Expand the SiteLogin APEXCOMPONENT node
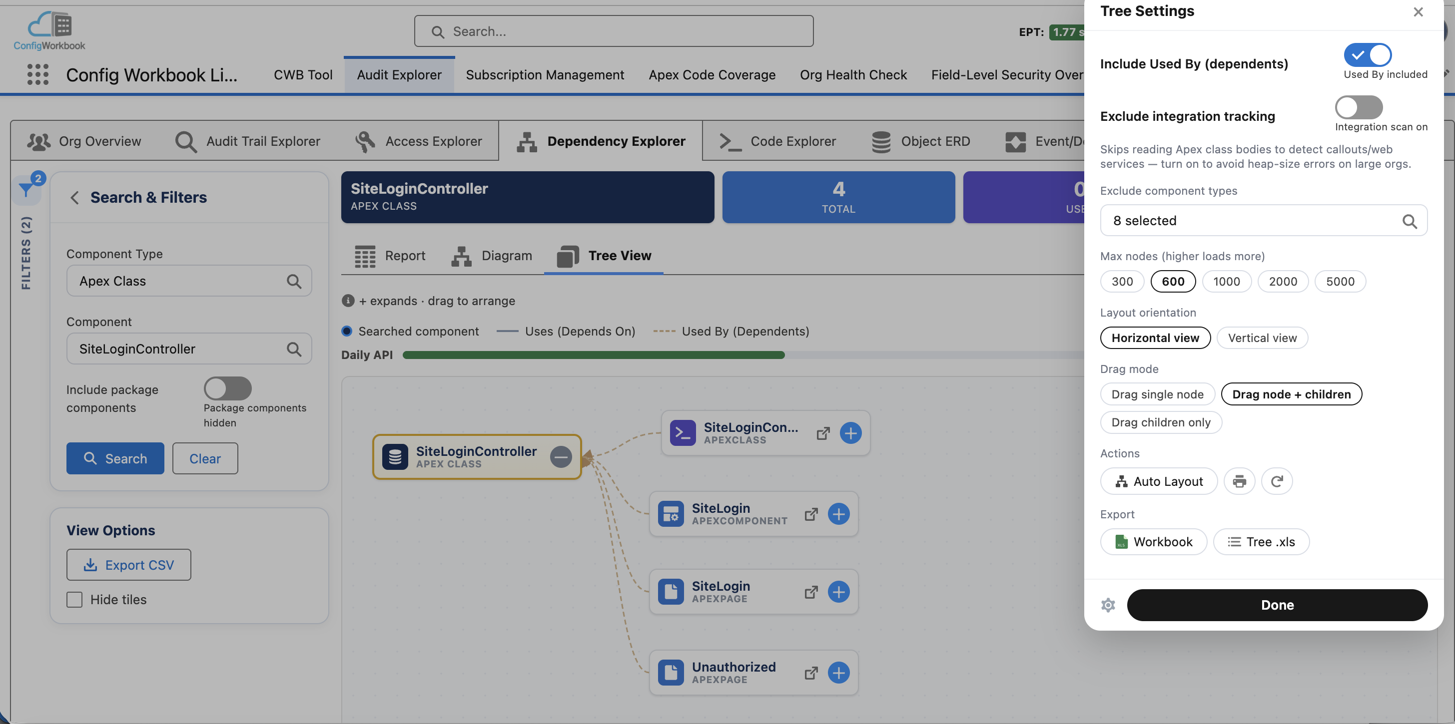 pyautogui.click(x=838, y=513)
